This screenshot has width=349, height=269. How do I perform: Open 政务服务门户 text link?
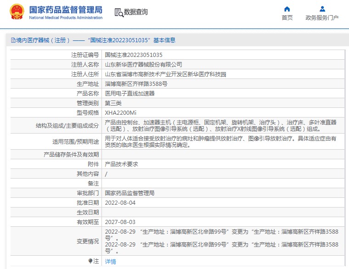click(x=322, y=17)
